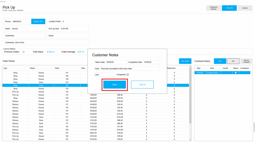Screen dimensions: 255x143
Task: Sort Order History by Type column
Action: tap(16, 68)
